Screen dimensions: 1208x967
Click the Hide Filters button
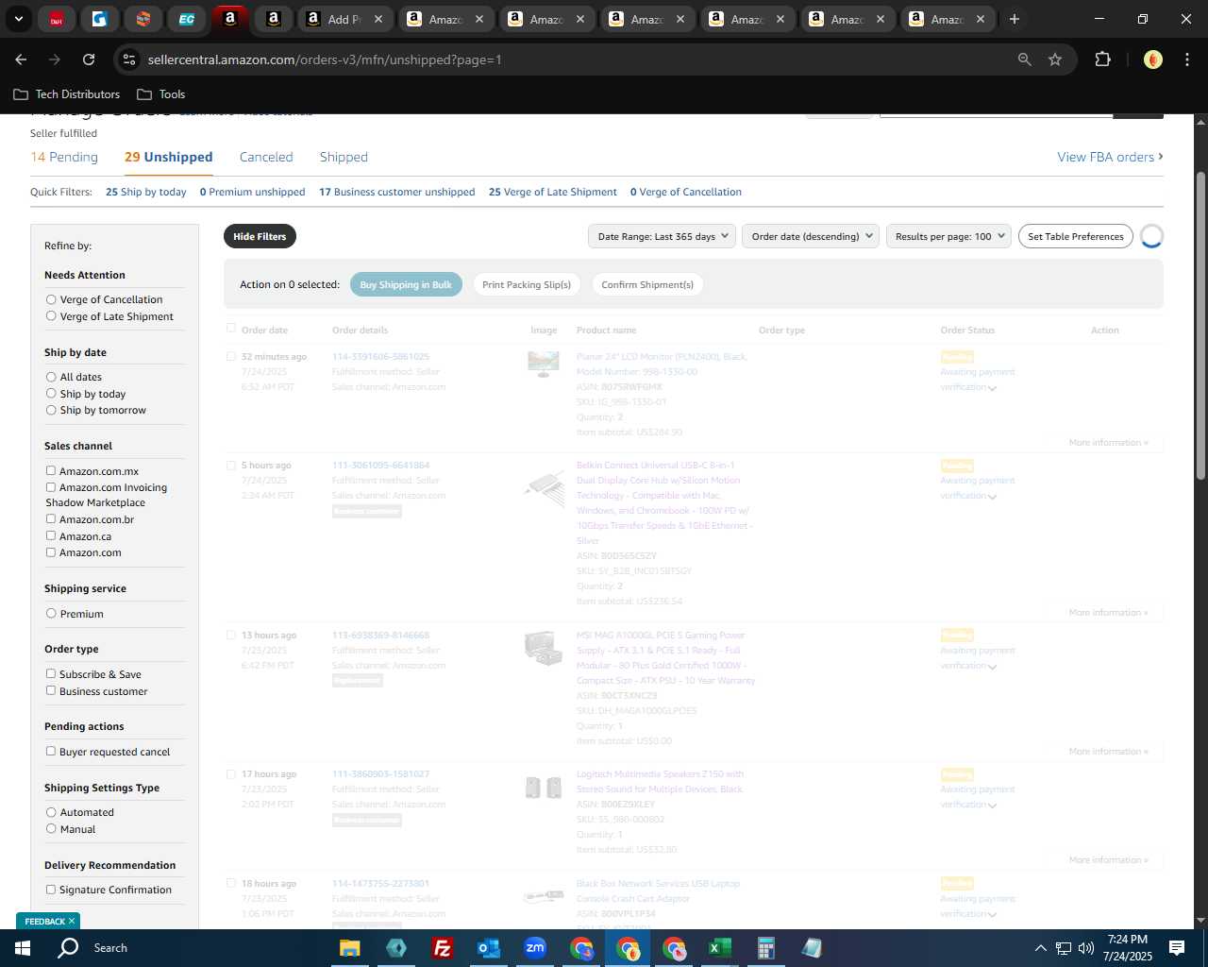click(x=260, y=236)
